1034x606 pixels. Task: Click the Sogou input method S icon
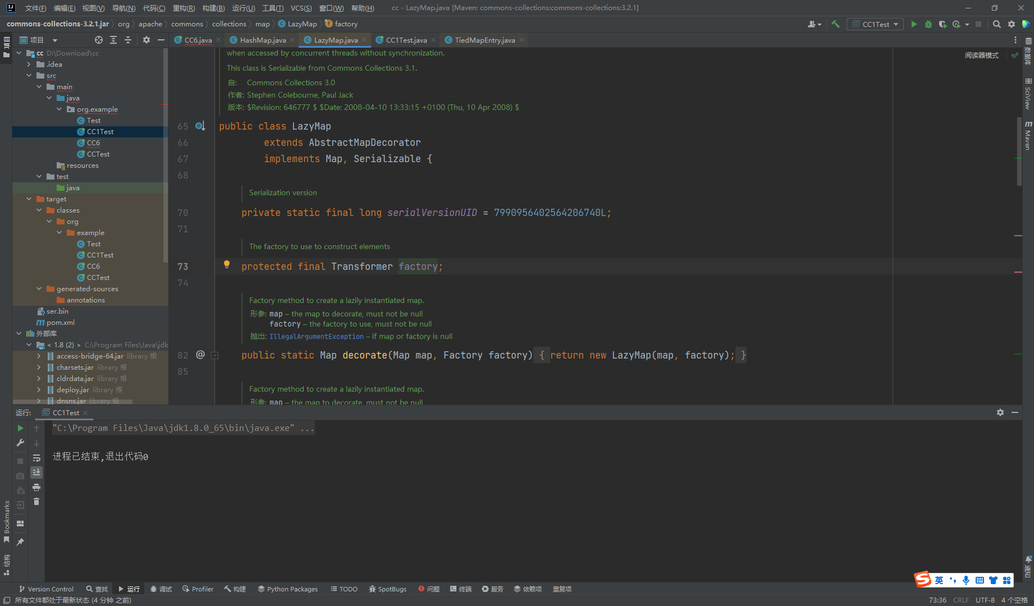[922, 580]
